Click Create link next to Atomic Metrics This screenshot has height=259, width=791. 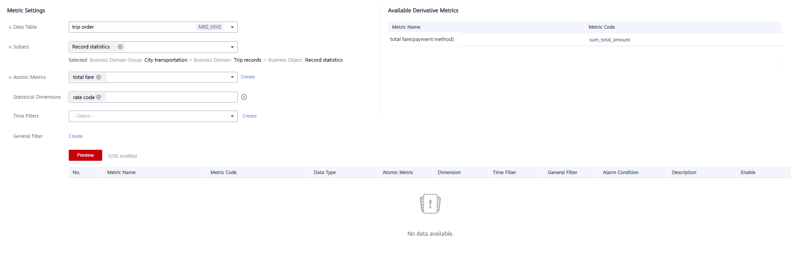tap(248, 77)
